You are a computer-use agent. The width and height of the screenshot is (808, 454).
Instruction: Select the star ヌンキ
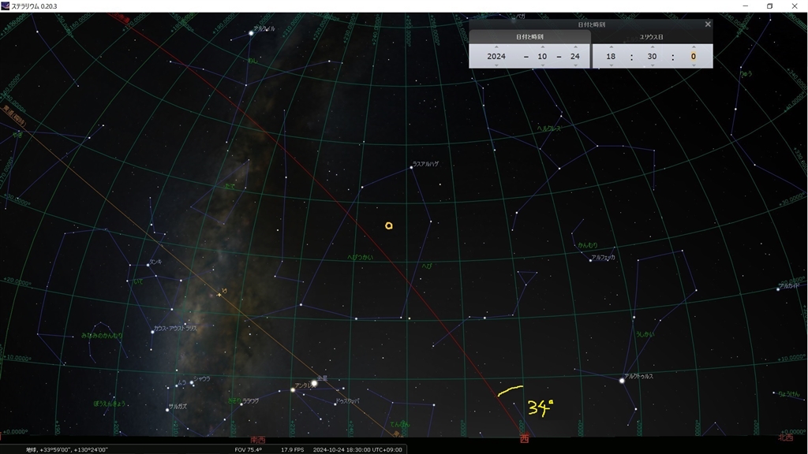tap(148, 265)
